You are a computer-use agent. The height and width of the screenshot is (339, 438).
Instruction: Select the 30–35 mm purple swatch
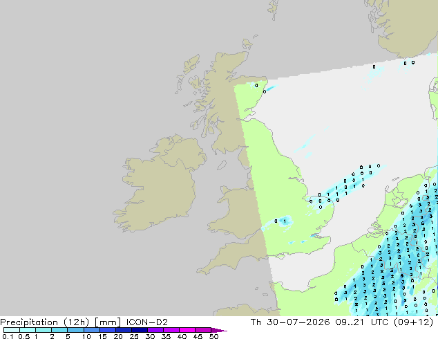155,330
